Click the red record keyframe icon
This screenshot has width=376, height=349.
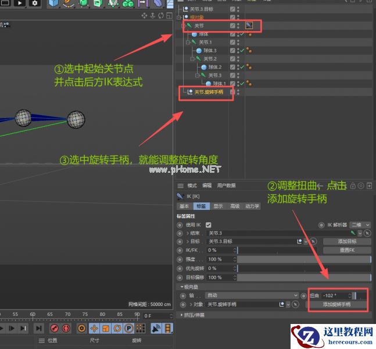tap(55, 328)
